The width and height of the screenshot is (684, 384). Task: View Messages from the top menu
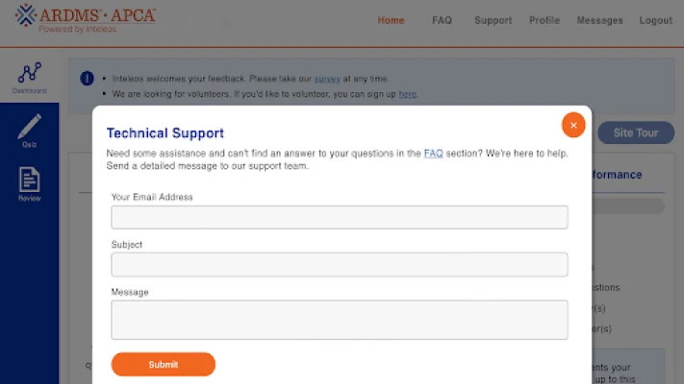coord(599,20)
